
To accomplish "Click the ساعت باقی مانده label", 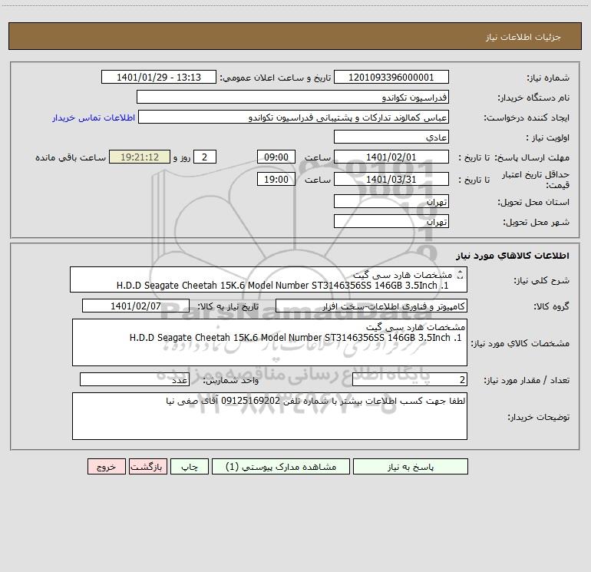I will [71, 157].
